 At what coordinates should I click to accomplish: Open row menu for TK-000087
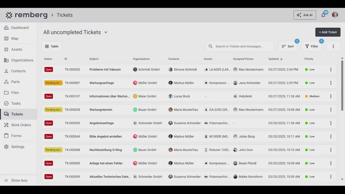[x=331, y=83]
